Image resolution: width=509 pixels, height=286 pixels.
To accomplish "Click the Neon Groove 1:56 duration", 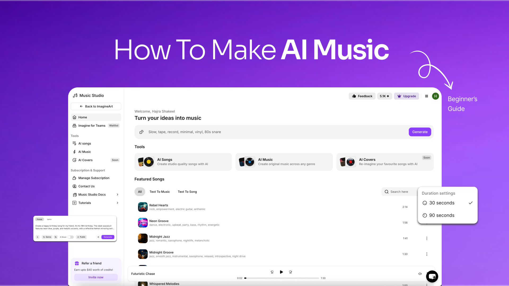I will [x=405, y=223].
